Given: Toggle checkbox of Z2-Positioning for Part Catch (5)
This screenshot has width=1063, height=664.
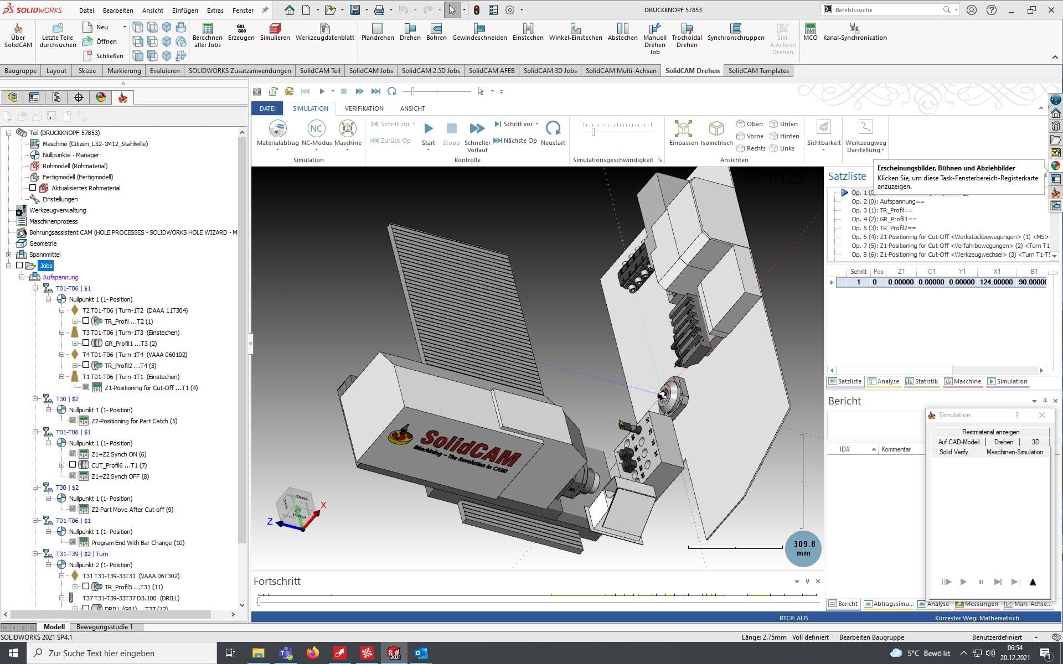Looking at the screenshot, I should pos(73,421).
